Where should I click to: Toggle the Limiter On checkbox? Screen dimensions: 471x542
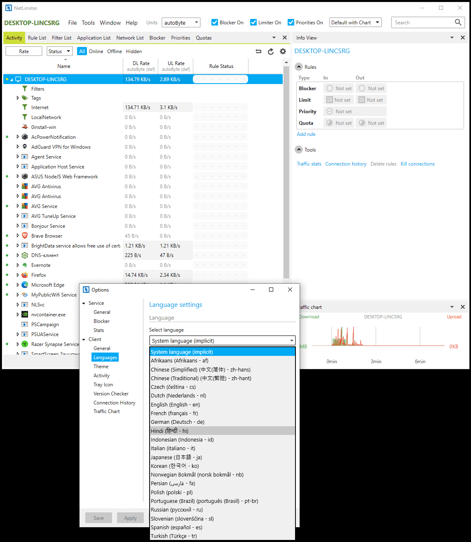[253, 23]
